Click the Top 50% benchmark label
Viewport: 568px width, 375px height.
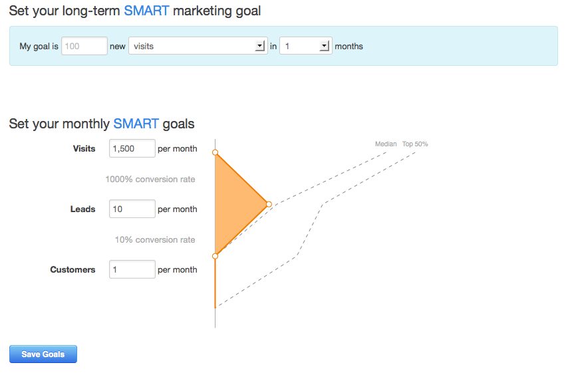415,144
